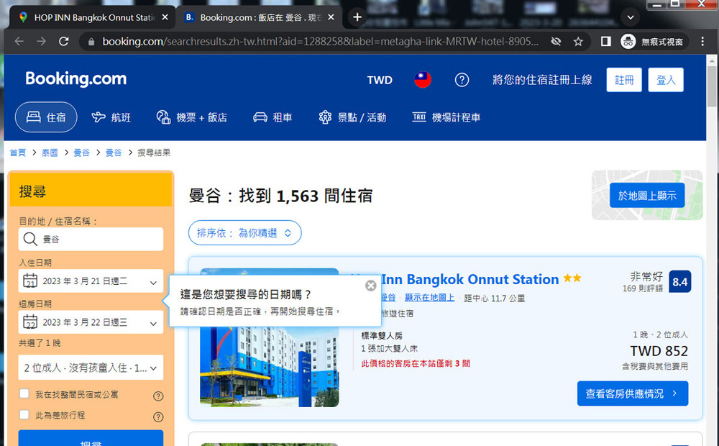Viewport: 719px width, 446px height.
Task: Click the address bar URL
Action: coord(320,41)
